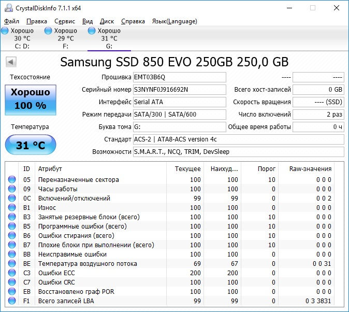Click status icon for BB Неисправимые ошибки
The width and height of the screenshot is (349, 312).
(x=12, y=254)
